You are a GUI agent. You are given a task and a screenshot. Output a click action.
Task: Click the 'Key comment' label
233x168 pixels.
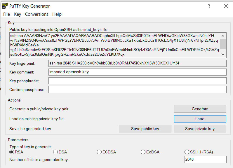(x=22, y=72)
